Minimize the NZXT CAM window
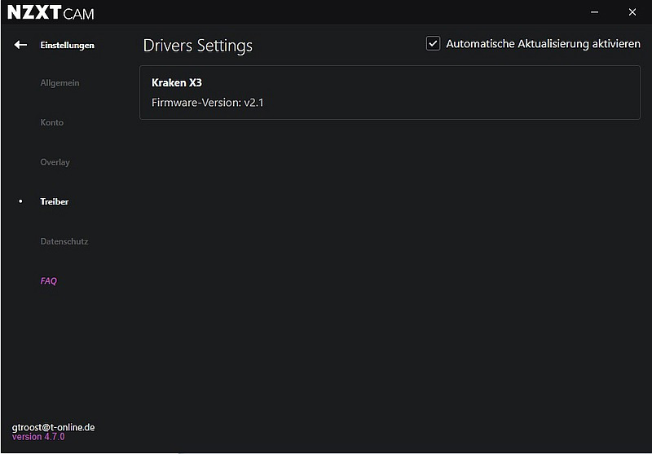This screenshot has width=652, height=454. pos(595,12)
